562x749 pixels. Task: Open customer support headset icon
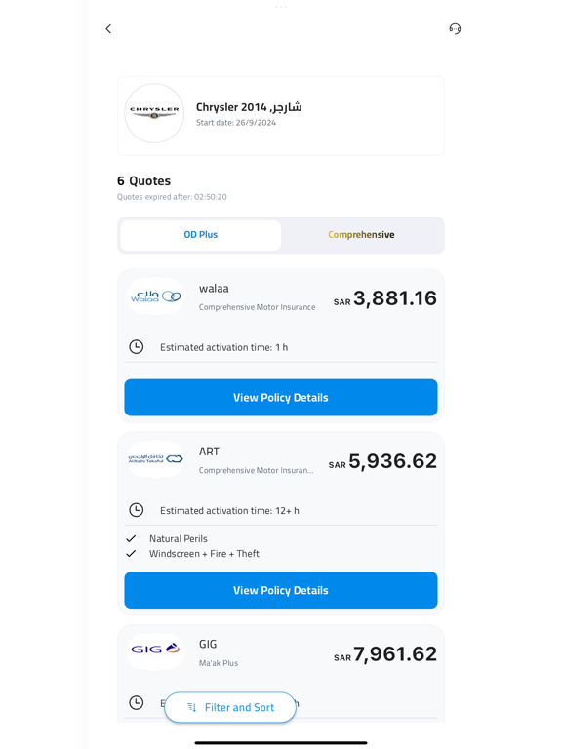click(455, 29)
